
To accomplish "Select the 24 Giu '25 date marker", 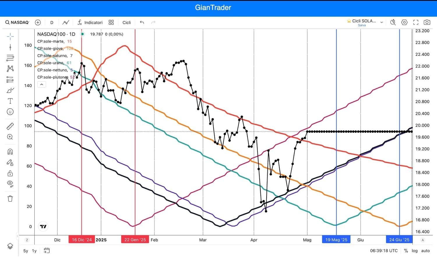I will 399,240.
